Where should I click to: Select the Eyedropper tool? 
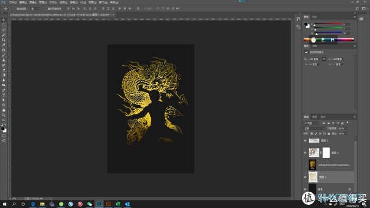4,45
